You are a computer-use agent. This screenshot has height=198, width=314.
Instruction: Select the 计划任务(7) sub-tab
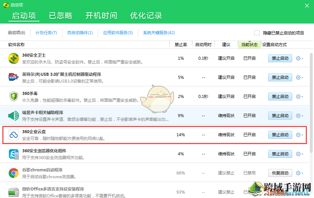46,33
